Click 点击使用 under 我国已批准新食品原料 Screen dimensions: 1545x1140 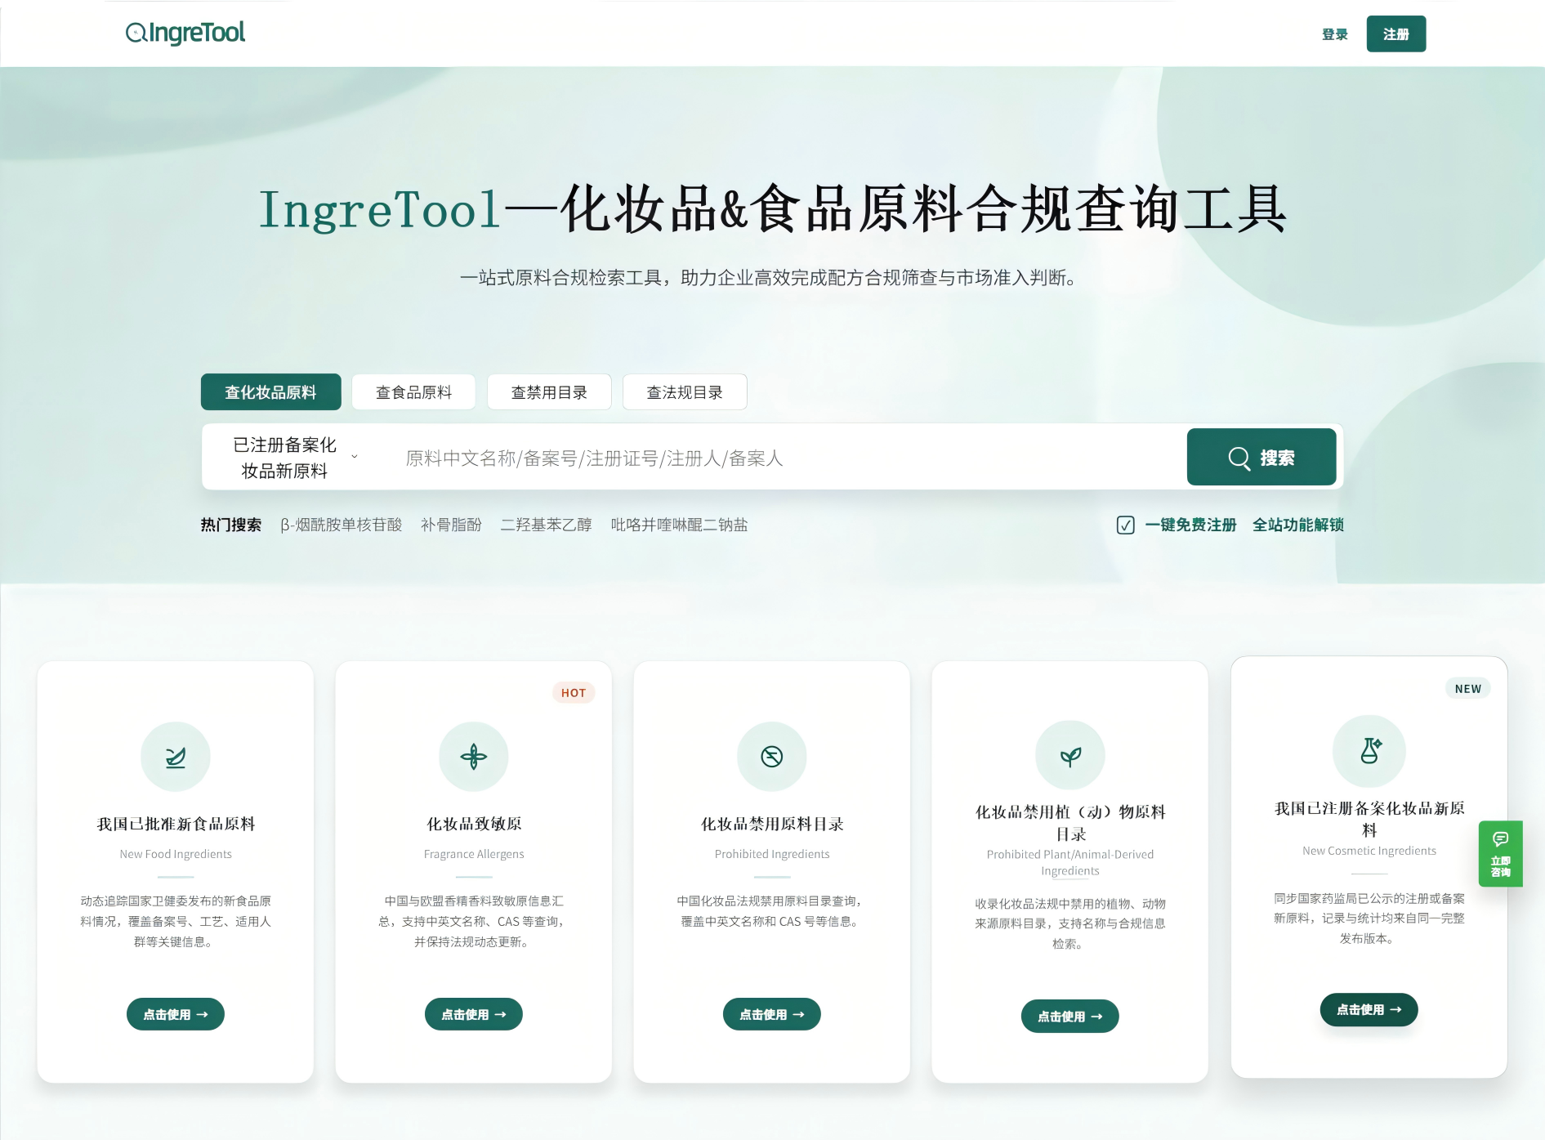176,1014
